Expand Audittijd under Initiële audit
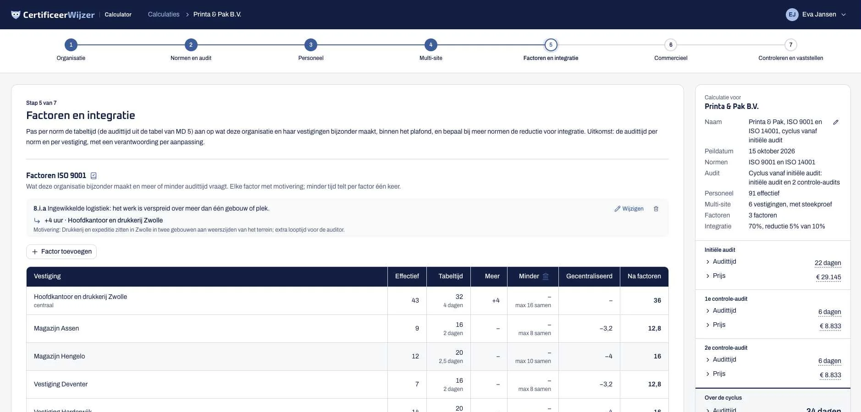The width and height of the screenshot is (861, 412). point(721,261)
